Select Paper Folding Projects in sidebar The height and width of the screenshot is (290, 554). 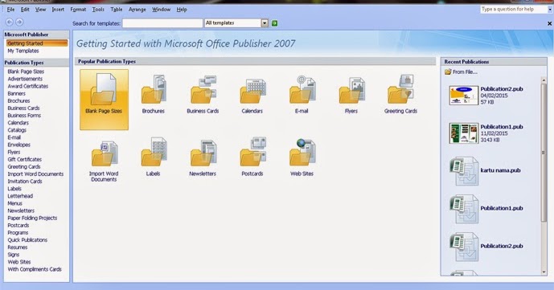(x=32, y=218)
